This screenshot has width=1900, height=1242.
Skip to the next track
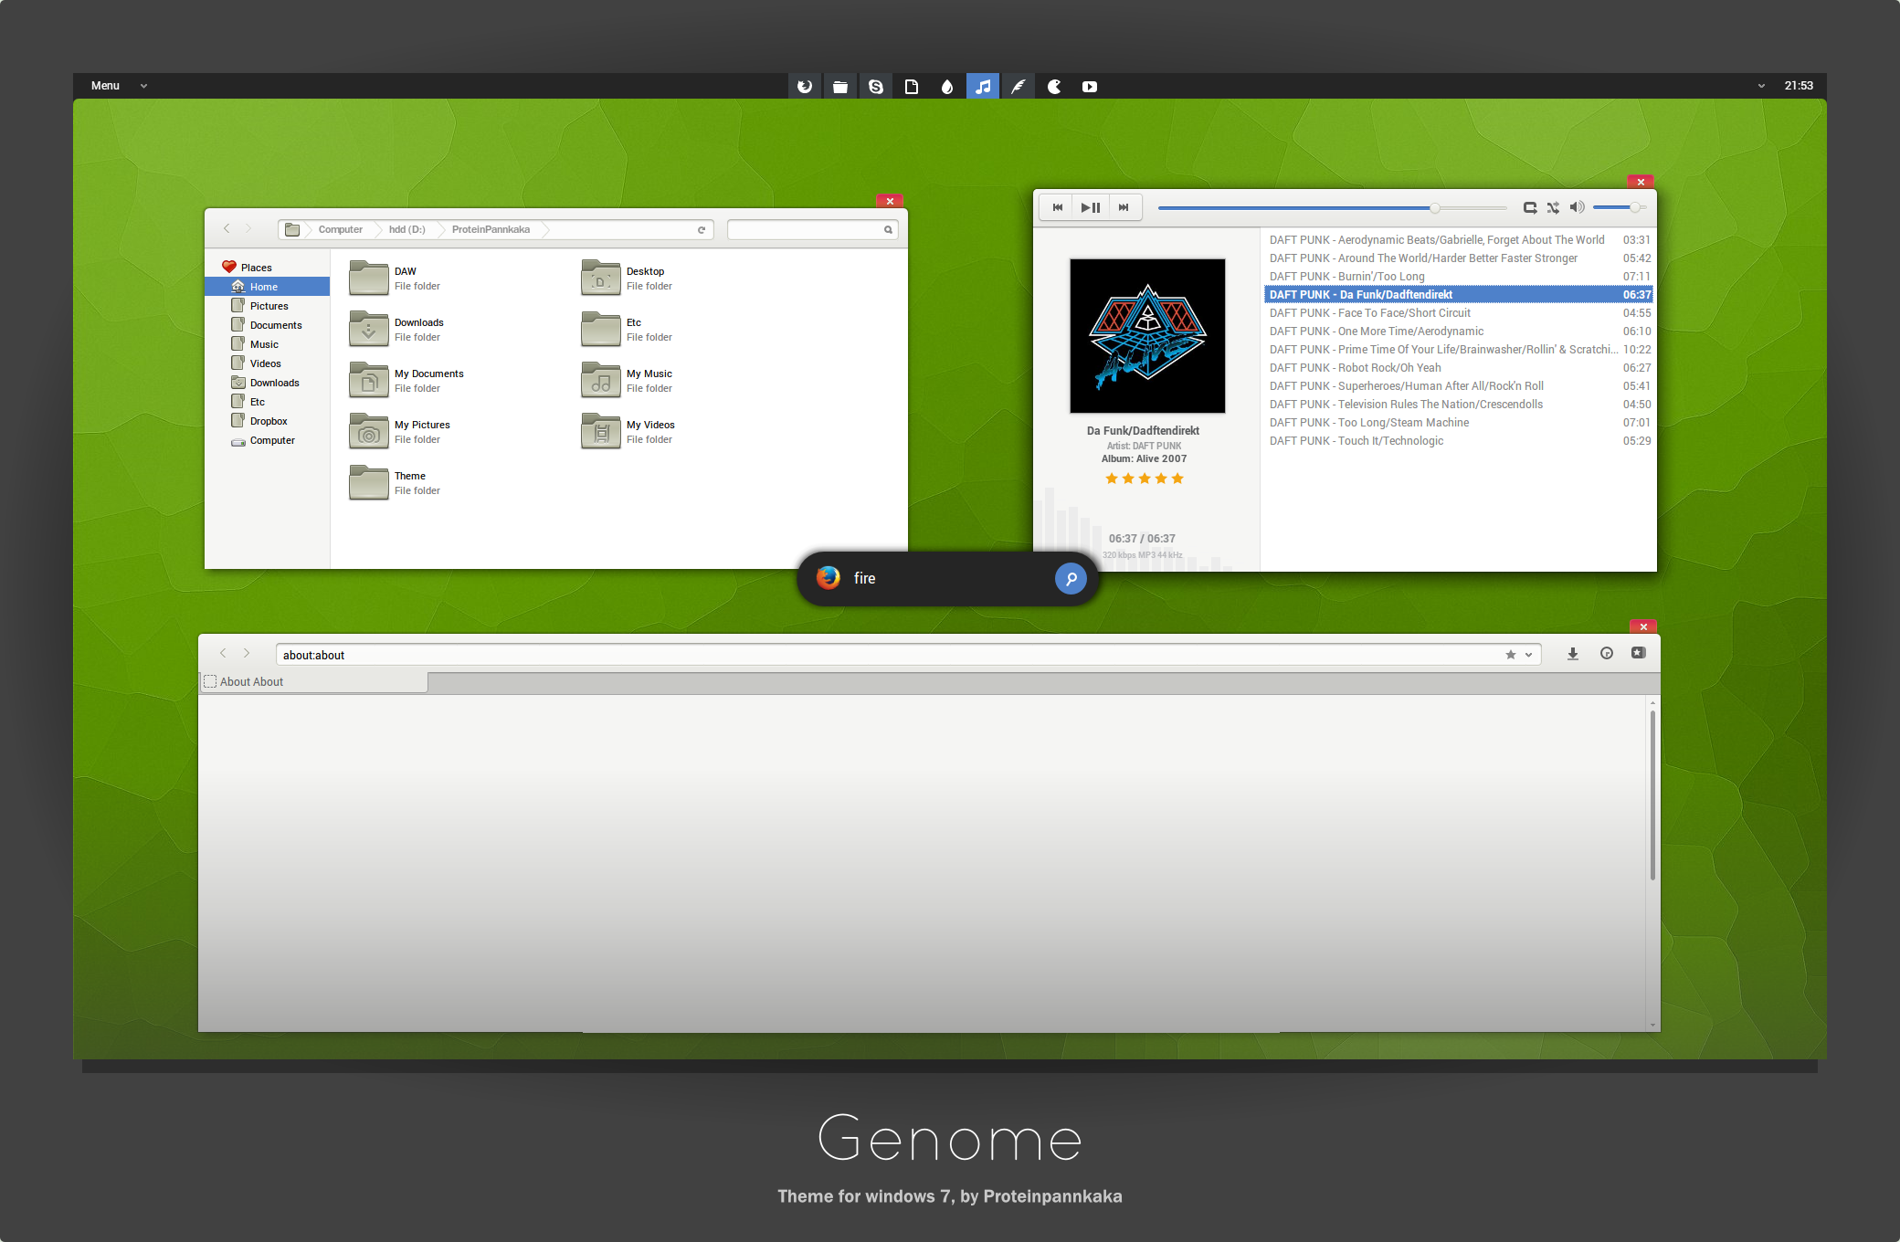point(1124,208)
